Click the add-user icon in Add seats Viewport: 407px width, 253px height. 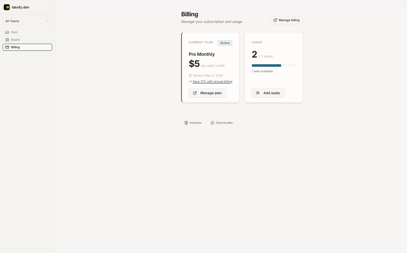pos(258,93)
